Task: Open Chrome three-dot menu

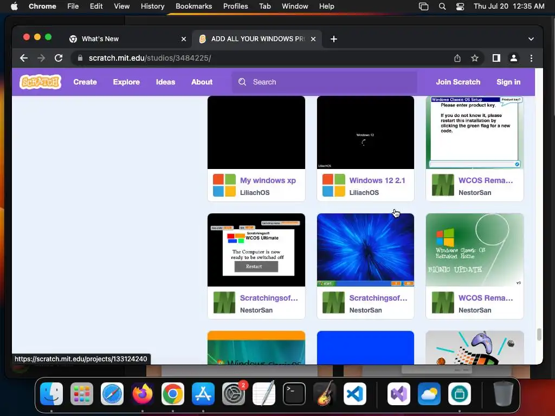Action: click(531, 58)
